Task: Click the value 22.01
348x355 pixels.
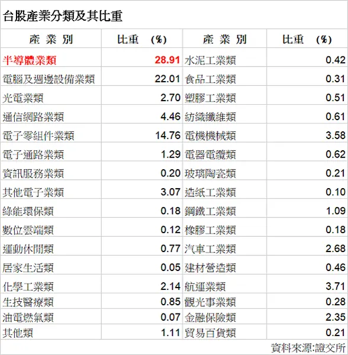Action: pyautogui.click(x=167, y=79)
